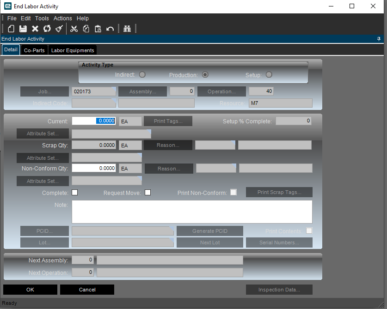Click the Serial Numbers button
This screenshot has width=387, height=309.
click(x=279, y=242)
